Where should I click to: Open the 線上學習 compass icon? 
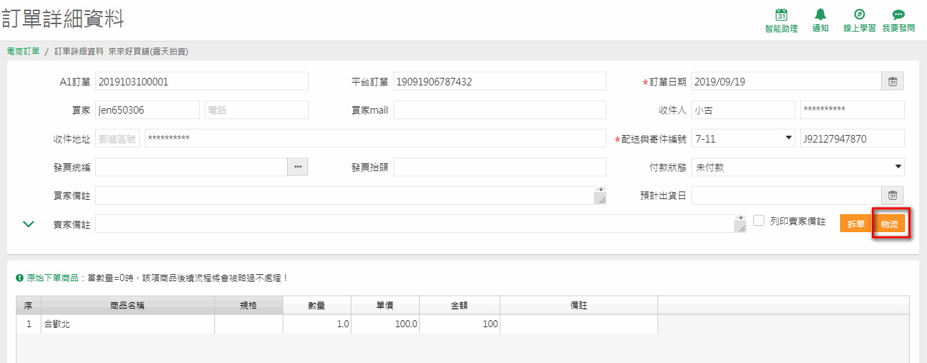tap(859, 14)
